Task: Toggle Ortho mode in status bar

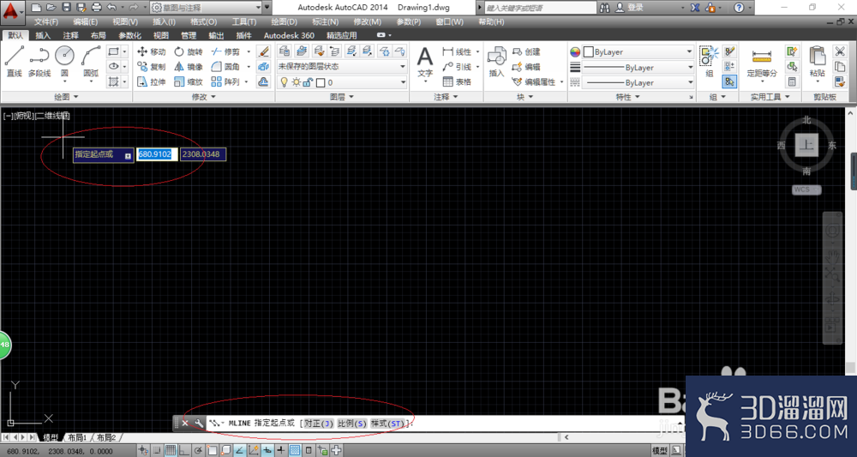Action: click(184, 451)
